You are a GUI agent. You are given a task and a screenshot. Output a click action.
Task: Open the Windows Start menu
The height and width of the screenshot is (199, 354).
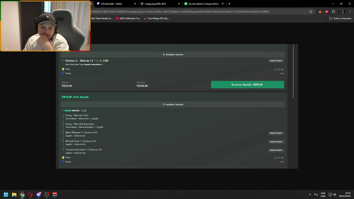tap(6, 195)
